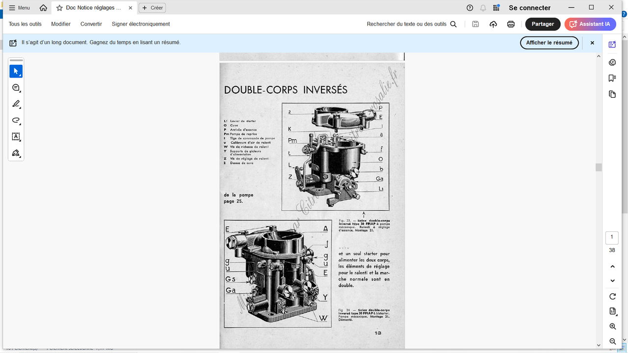The image size is (628, 353).
Task: Click the text 'page 25.'
Action: click(234, 201)
